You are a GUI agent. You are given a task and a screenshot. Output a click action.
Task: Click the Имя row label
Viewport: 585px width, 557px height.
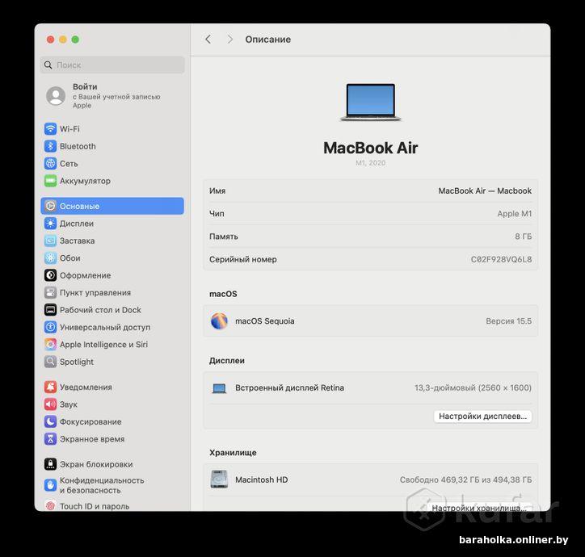pos(217,191)
